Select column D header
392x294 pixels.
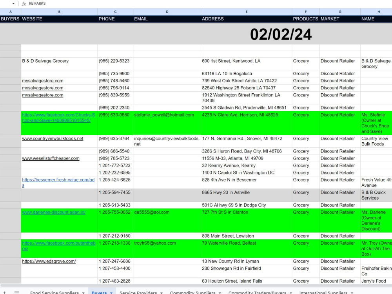point(167,12)
